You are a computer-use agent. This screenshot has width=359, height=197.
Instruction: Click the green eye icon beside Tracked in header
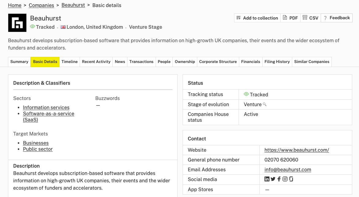[x=32, y=27]
